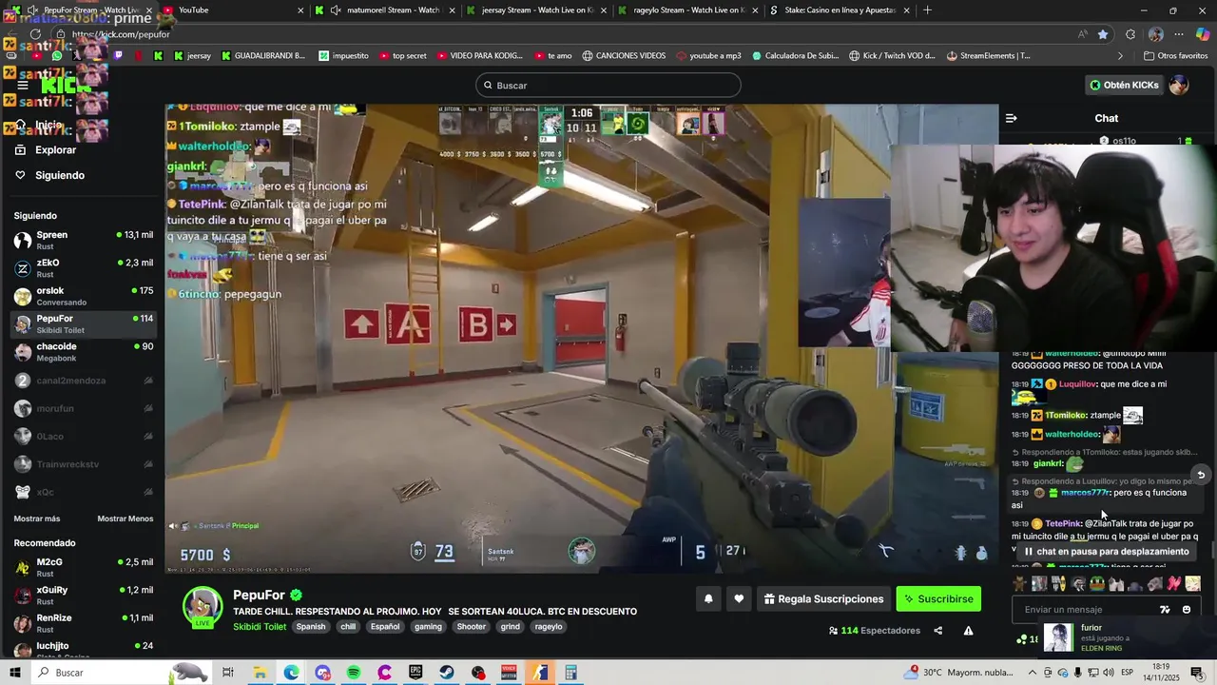Click the scroll-to-bottom arrow in chat
This screenshot has width=1217, height=685.
click(x=1201, y=475)
